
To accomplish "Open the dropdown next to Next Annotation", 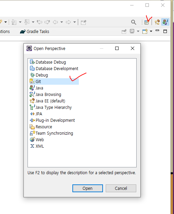I will 20,22.
